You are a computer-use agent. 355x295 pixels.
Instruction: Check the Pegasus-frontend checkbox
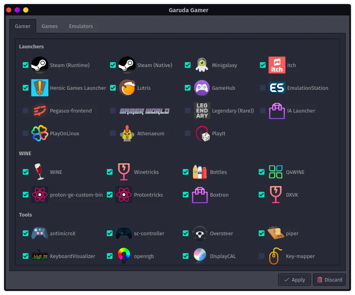coord(26,111)
